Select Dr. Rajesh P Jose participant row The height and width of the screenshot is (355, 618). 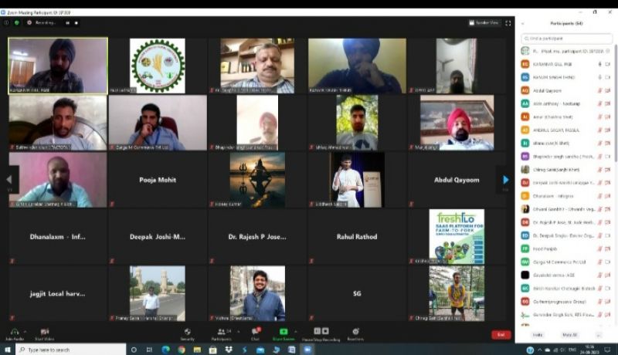(x=566, y=222)
